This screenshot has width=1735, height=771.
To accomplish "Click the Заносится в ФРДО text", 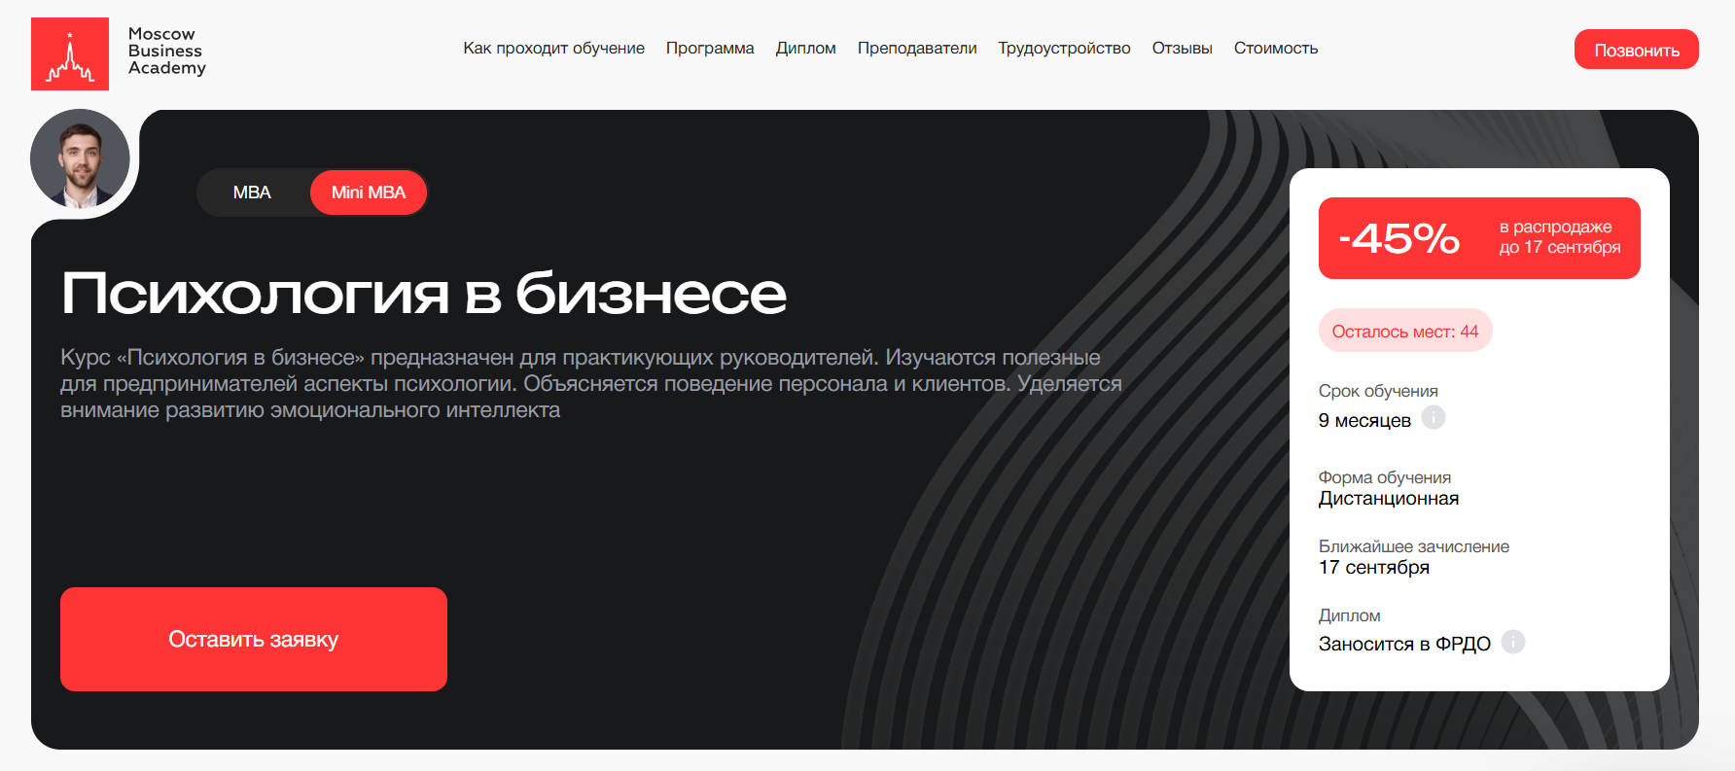I will pos(1404,644).
